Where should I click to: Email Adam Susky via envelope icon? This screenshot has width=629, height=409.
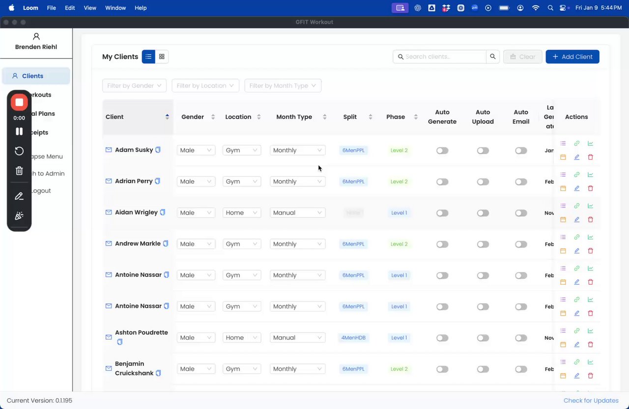click(x=109, y=150)
